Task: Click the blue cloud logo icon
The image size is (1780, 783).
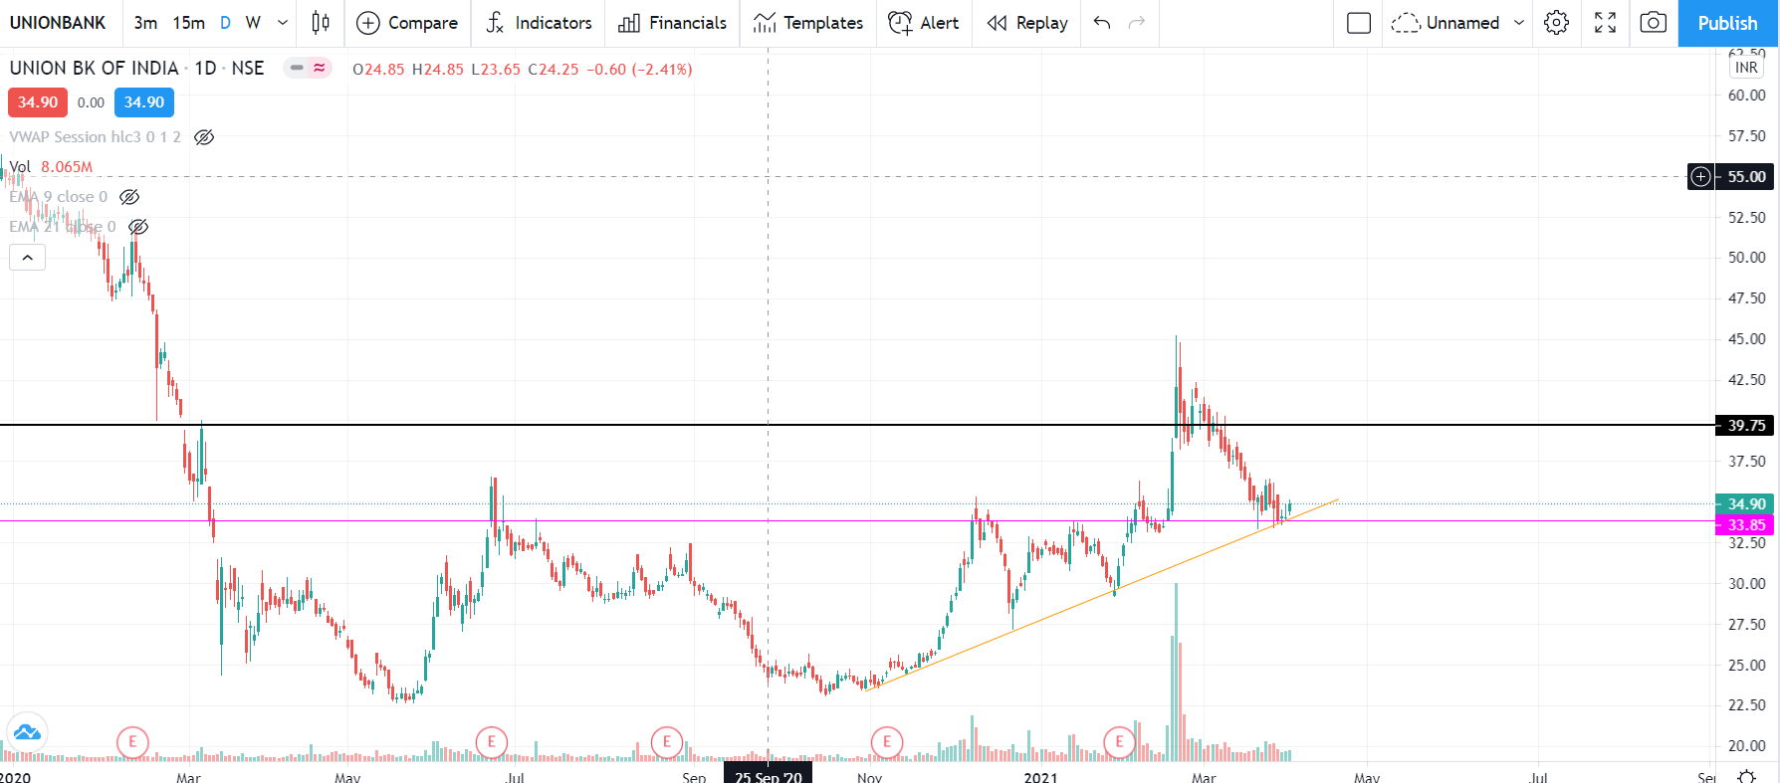Action: coord(27,733)
